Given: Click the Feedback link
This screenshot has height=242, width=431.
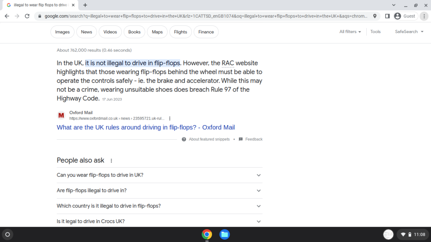Looking at the screenshot, I should (254, 139).
